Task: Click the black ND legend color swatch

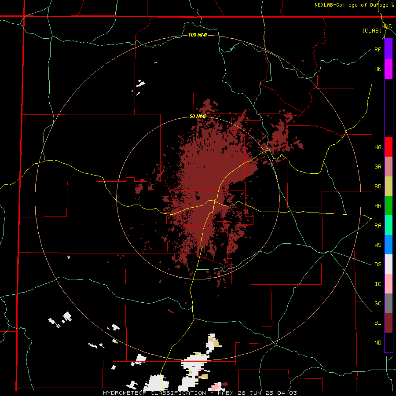Action: point(389,342)
